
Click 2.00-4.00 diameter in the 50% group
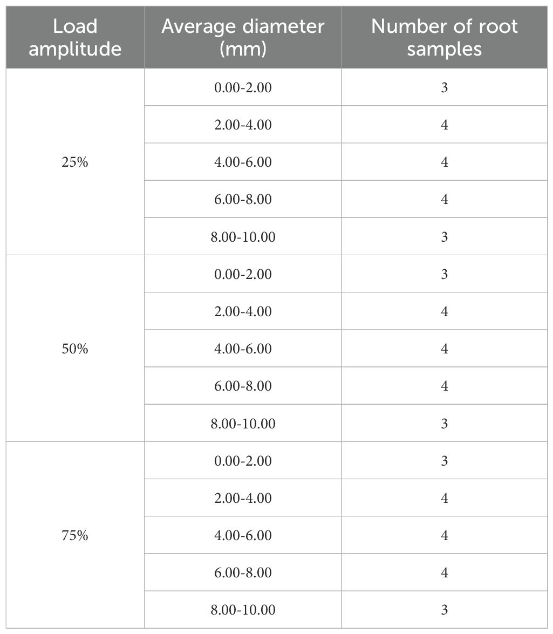[x=243, y=311]
